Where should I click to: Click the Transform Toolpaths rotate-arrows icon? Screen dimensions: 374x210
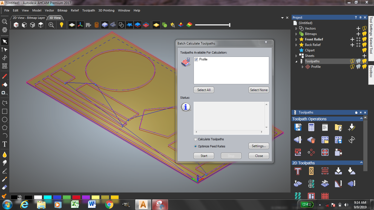pyautogui.click(x=352, y=140)
